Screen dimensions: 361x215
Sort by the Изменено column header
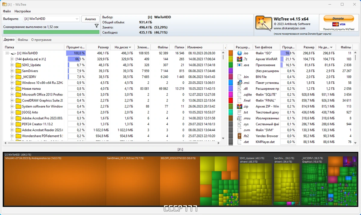pos(205,47)
